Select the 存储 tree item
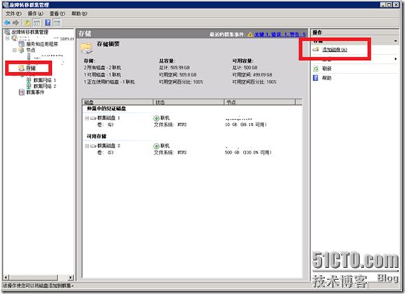Viewport: 405px width, 294px height. (30, 68)
